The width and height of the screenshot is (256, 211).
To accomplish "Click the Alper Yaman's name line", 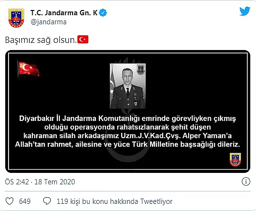I will tap(128, 136).
